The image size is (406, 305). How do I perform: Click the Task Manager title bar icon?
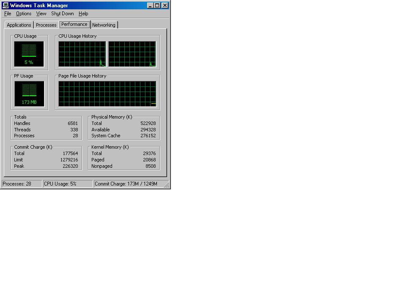coord(5,5)
